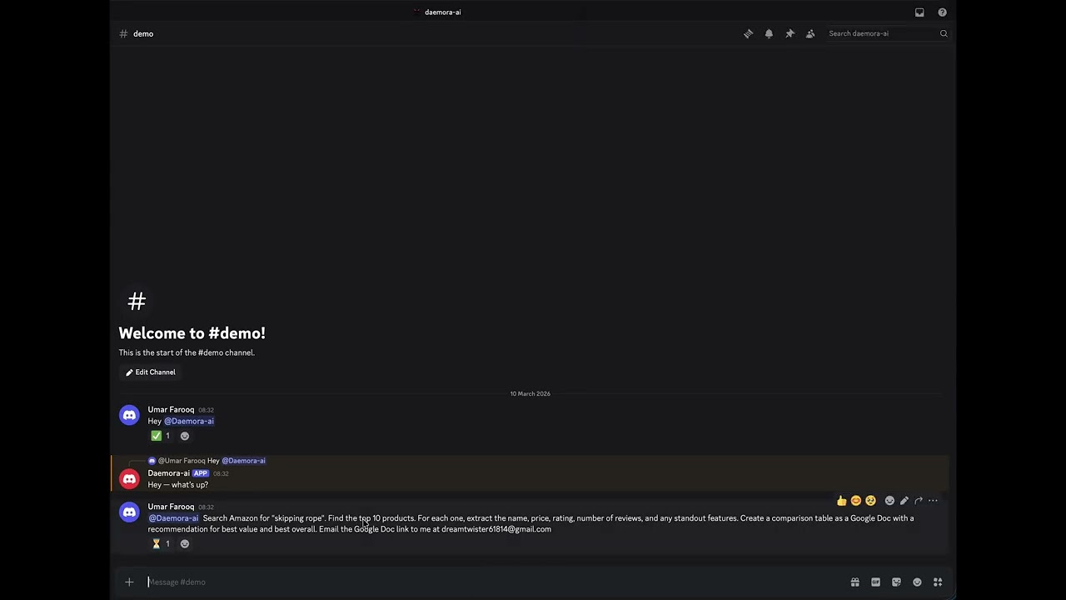Click @Daemora-ai mention in skipping rope message
Viewport: 1066px width, 600px height.
[174, 518]
